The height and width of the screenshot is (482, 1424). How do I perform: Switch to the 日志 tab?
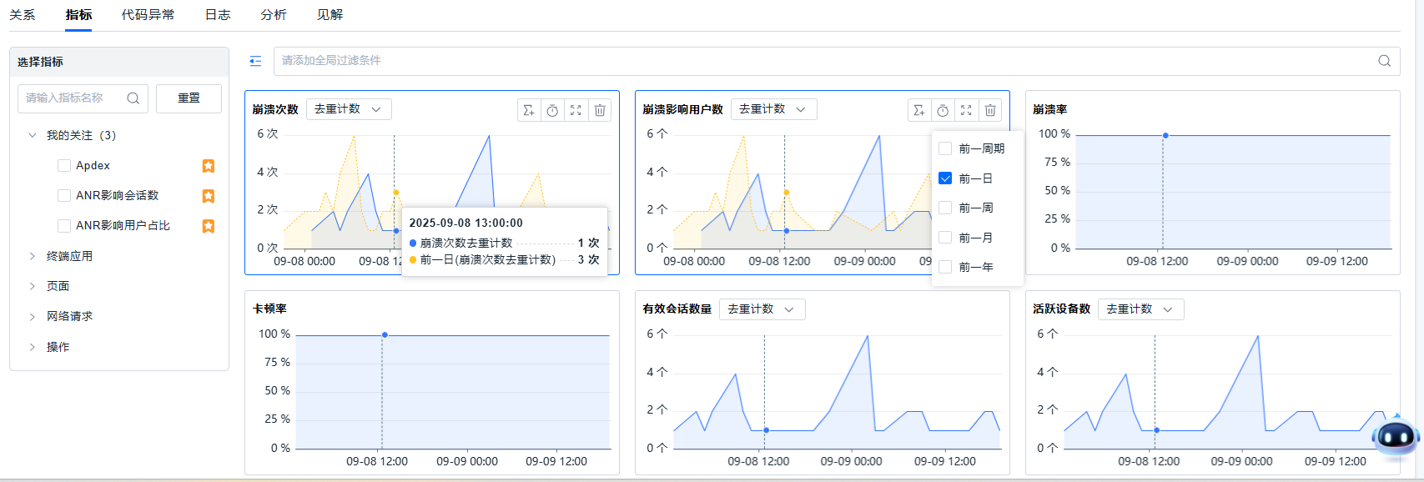218,15
